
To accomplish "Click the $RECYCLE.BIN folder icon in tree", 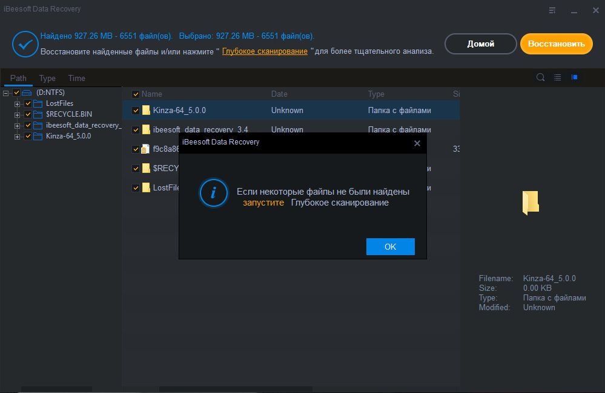I will [x=38, y=114].
